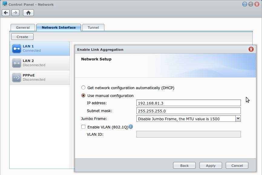Click the Back button in dialog
Screen dimensions: 262x175
[x=184, y=166]
